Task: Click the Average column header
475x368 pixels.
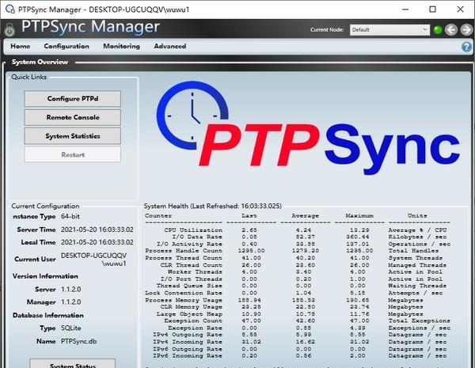Action: click(x=305, y=216)
